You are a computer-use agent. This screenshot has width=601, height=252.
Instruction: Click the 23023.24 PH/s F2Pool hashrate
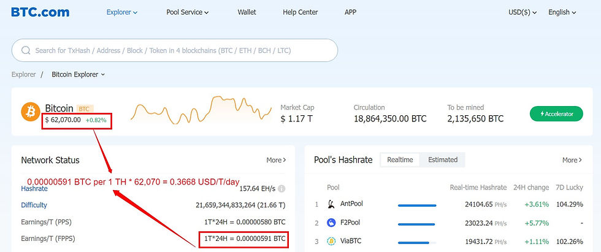click(486, 223)
